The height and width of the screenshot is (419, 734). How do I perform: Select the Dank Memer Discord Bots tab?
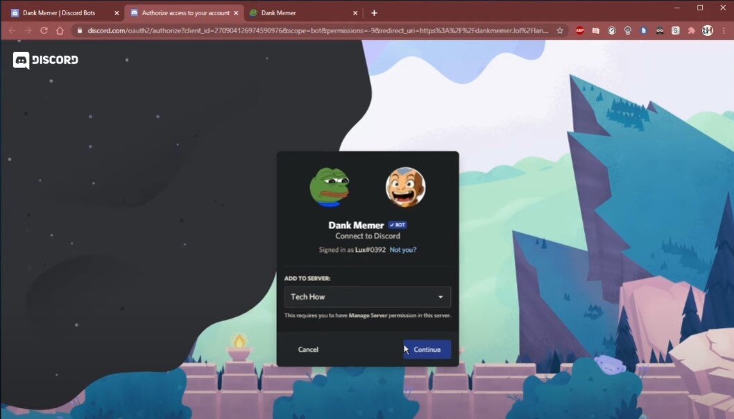59,12
